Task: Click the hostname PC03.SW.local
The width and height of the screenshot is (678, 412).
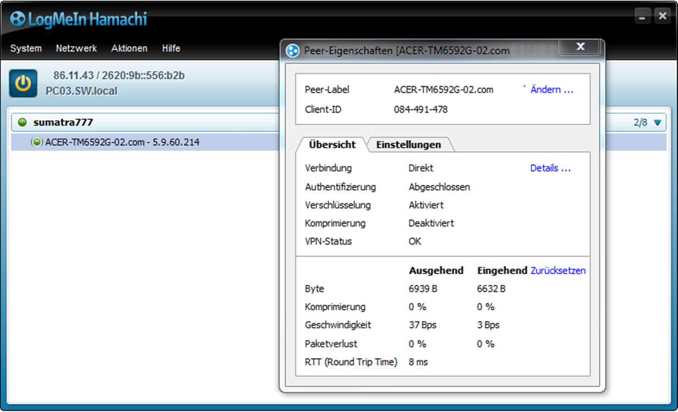Action: 81,91
